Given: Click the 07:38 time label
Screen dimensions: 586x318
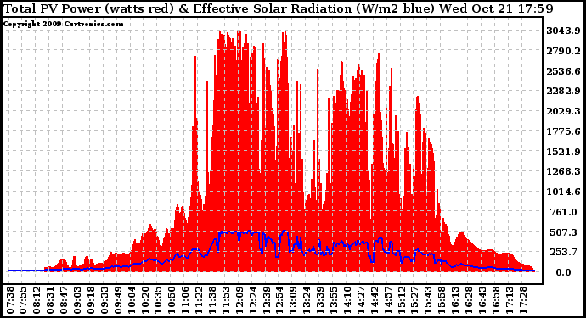Looking at the screenshot, I should 10,300.
